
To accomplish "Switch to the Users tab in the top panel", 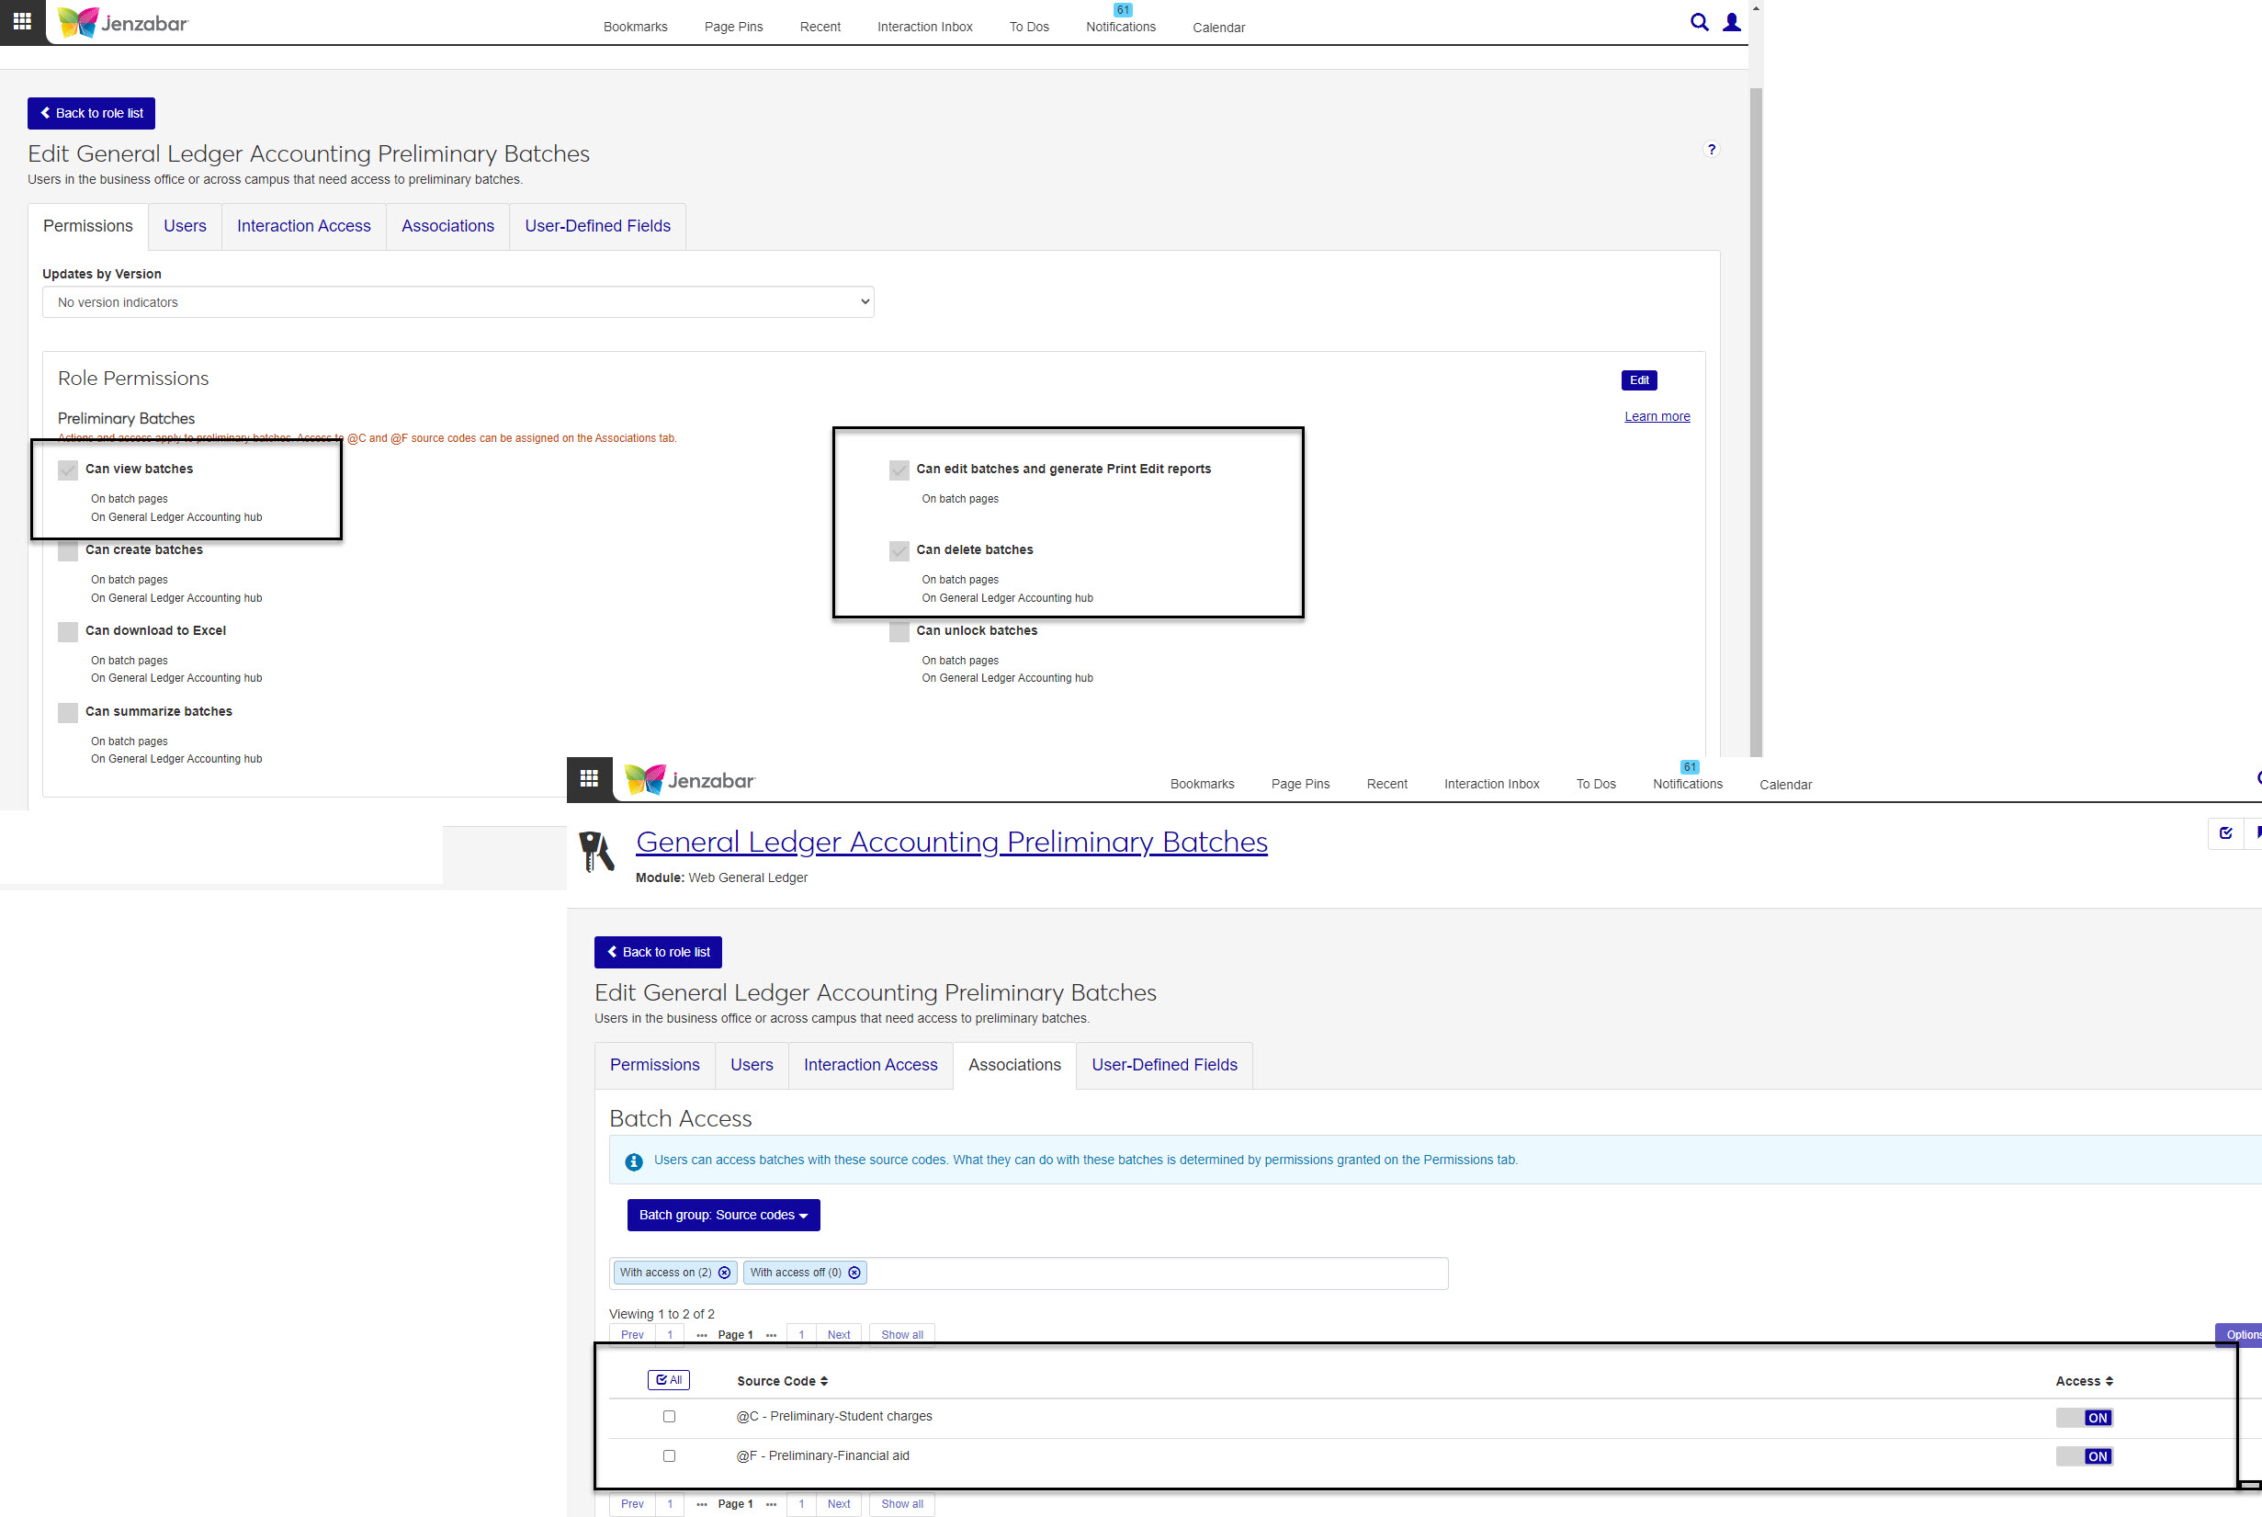I will click(185, 226).
